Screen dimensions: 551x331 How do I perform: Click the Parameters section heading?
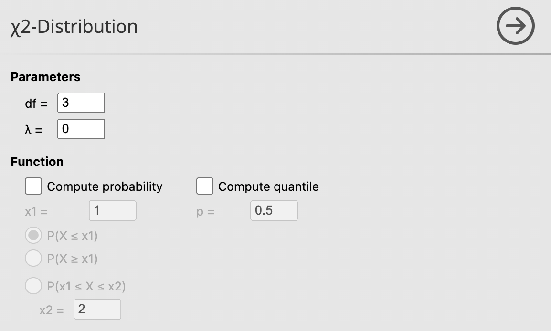tap(46, 77)
